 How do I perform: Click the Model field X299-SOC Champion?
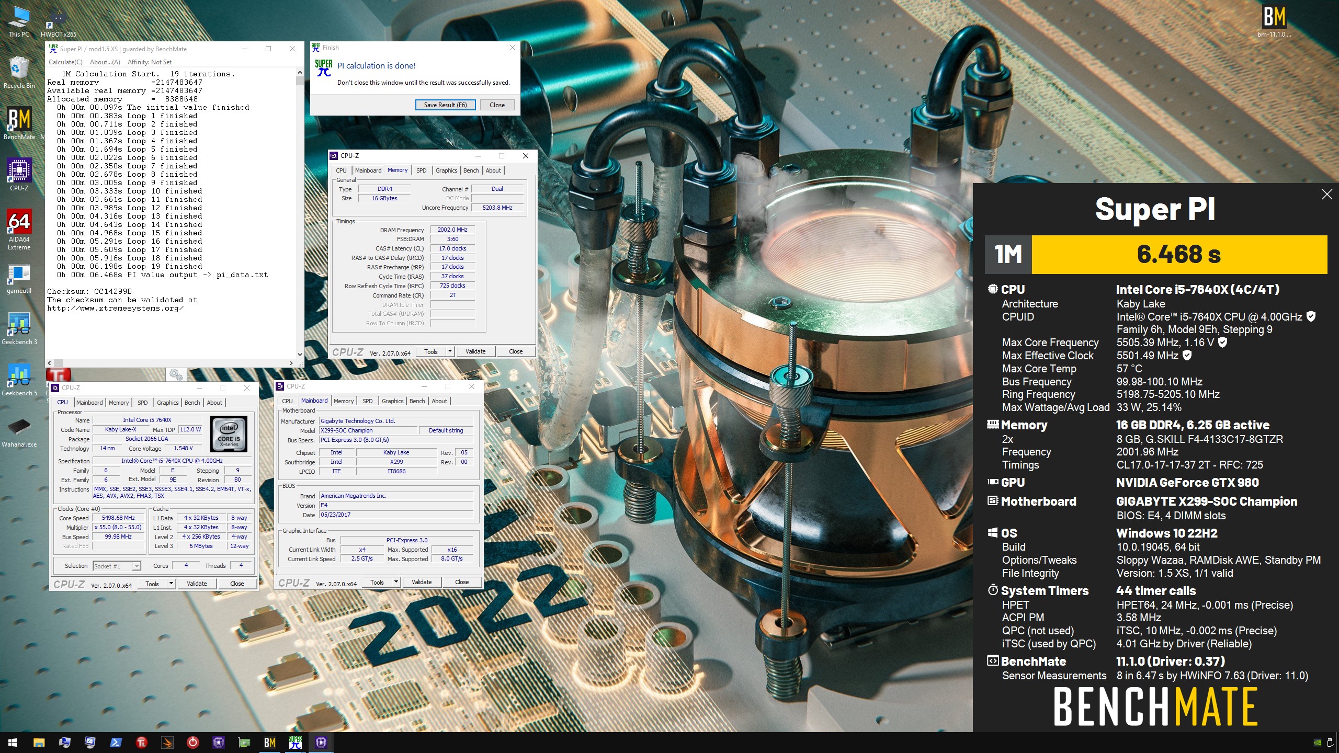pyautogui.click(x=369, y=430)
